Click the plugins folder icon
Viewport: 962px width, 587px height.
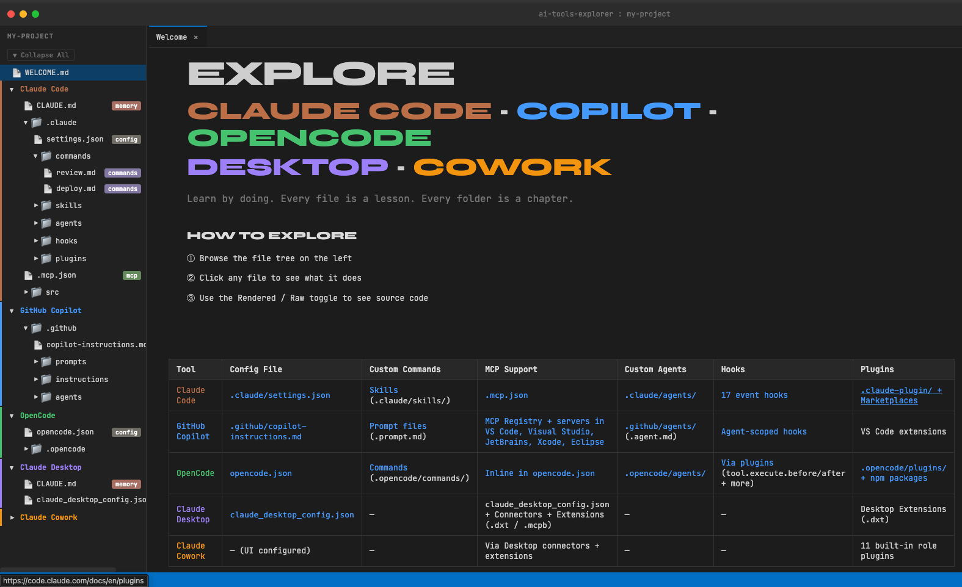click(x=46, y=259)
